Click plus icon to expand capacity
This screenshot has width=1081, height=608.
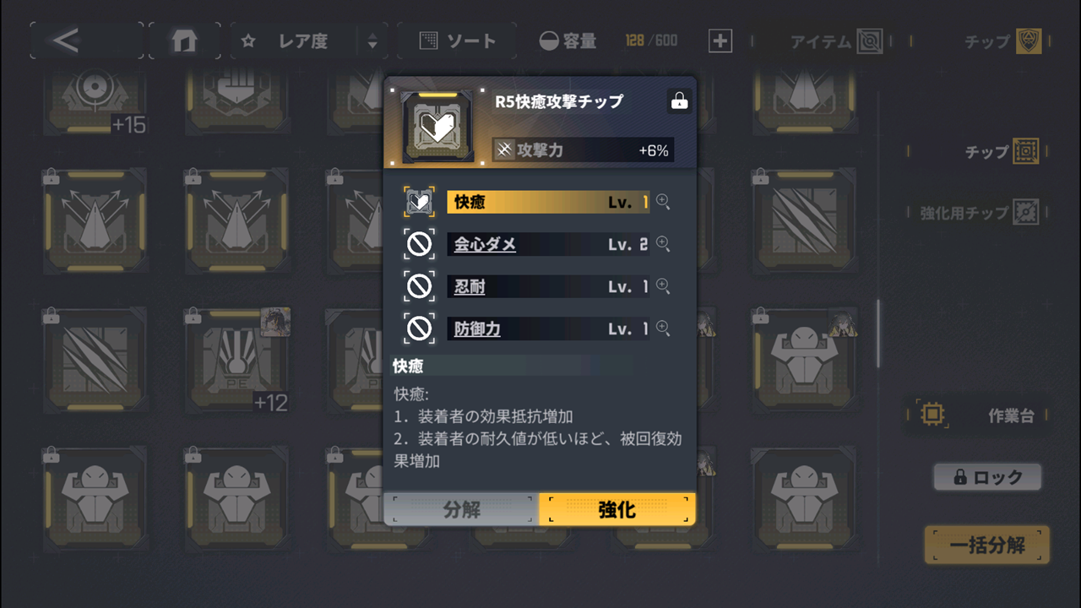(x=720, y=41)
